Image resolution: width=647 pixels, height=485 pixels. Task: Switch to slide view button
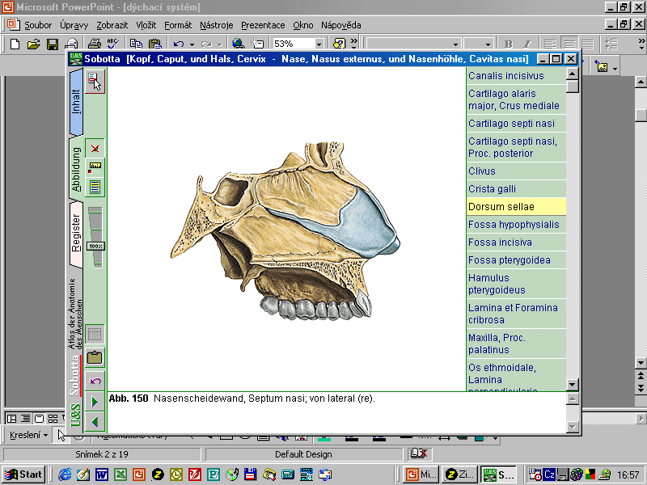coord(39,419)
